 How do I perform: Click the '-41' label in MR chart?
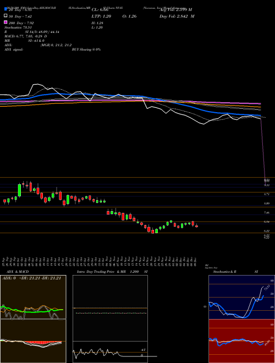coord(143,350)
